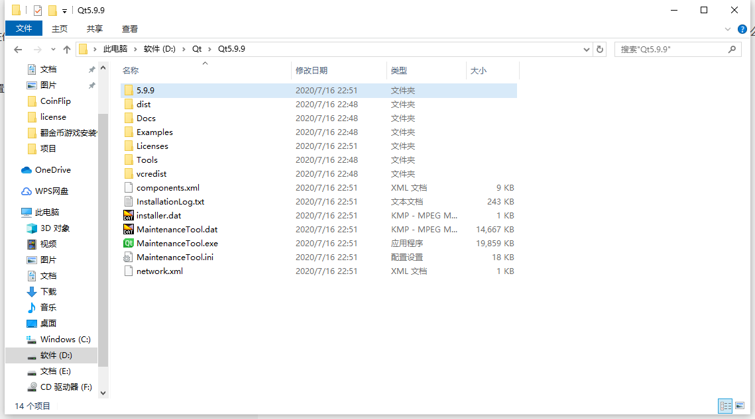Screen dimensions: 755x419
Task: Open 翻金币游戏安装 folder in sidebar
Action: tap(68, 133)
